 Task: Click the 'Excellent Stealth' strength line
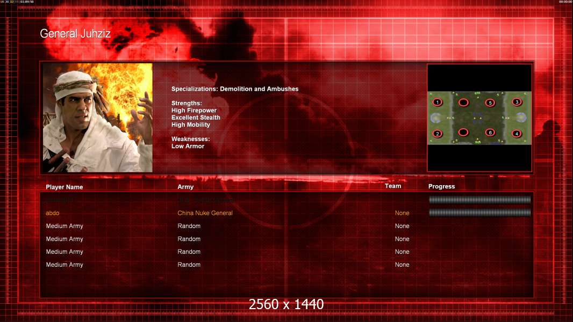tap(196, 118)
